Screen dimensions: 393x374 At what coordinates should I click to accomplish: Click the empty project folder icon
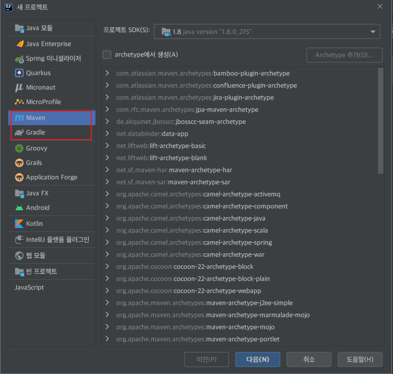click(x=19, y=272)
